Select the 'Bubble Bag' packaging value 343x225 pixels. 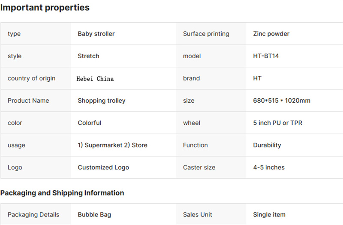click(x=94, y=215)
